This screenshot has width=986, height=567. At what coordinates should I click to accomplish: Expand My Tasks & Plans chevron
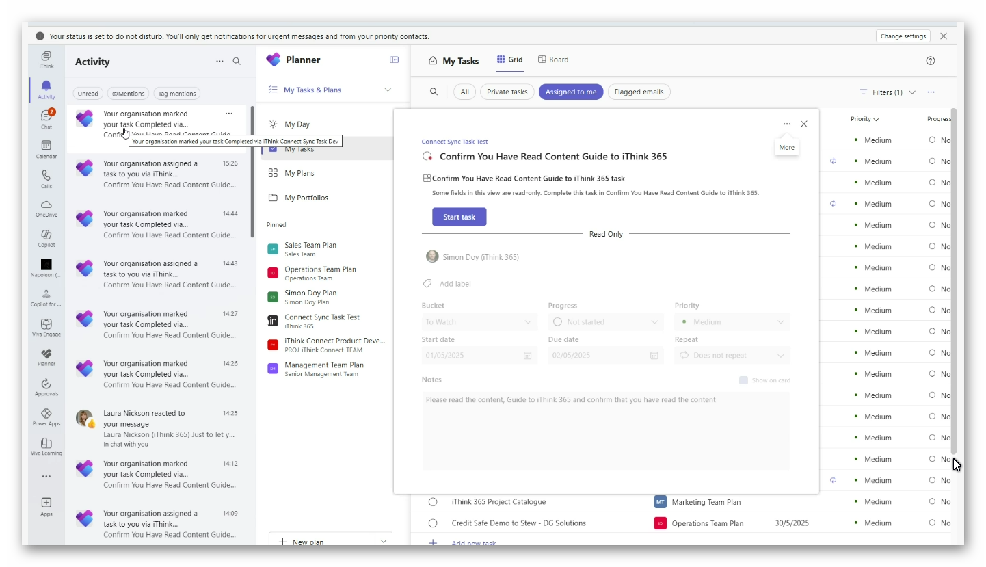(388, 90)
